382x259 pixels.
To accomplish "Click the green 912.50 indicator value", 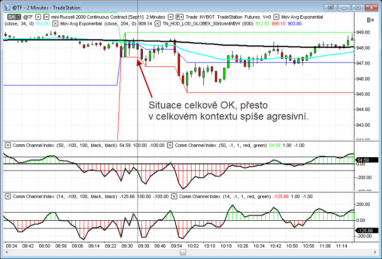I will click(x=262, y=24).
